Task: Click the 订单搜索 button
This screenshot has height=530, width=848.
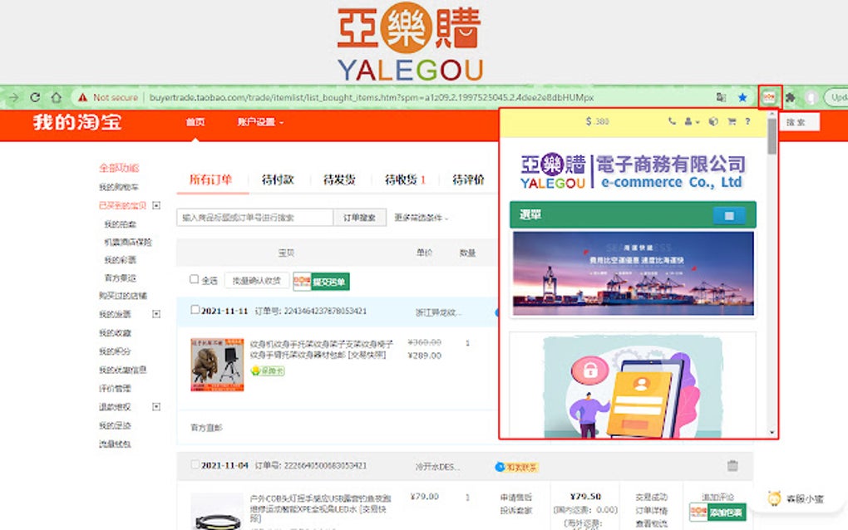Action: point(360,218)
